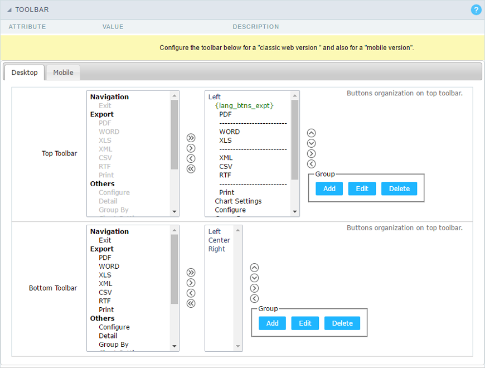
Task: Select Center in the Bottom Toolbar placement list
Action: (x=219, y=240)
